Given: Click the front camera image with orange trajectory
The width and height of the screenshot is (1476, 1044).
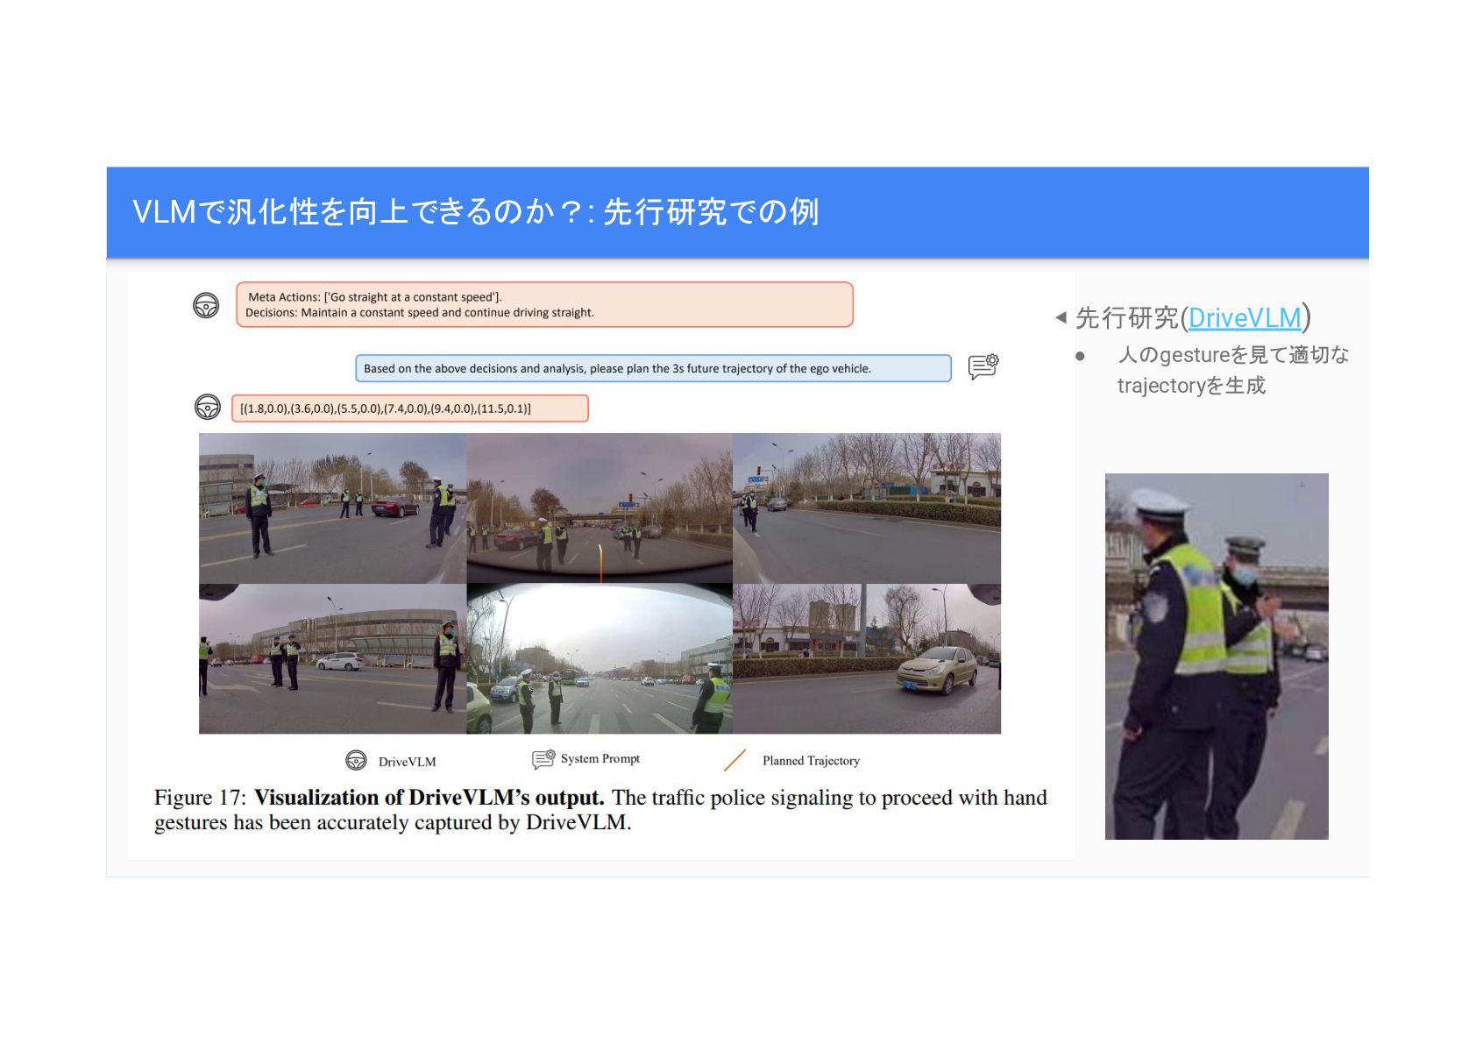Looking at the screenshot, I should pos(600,508).
